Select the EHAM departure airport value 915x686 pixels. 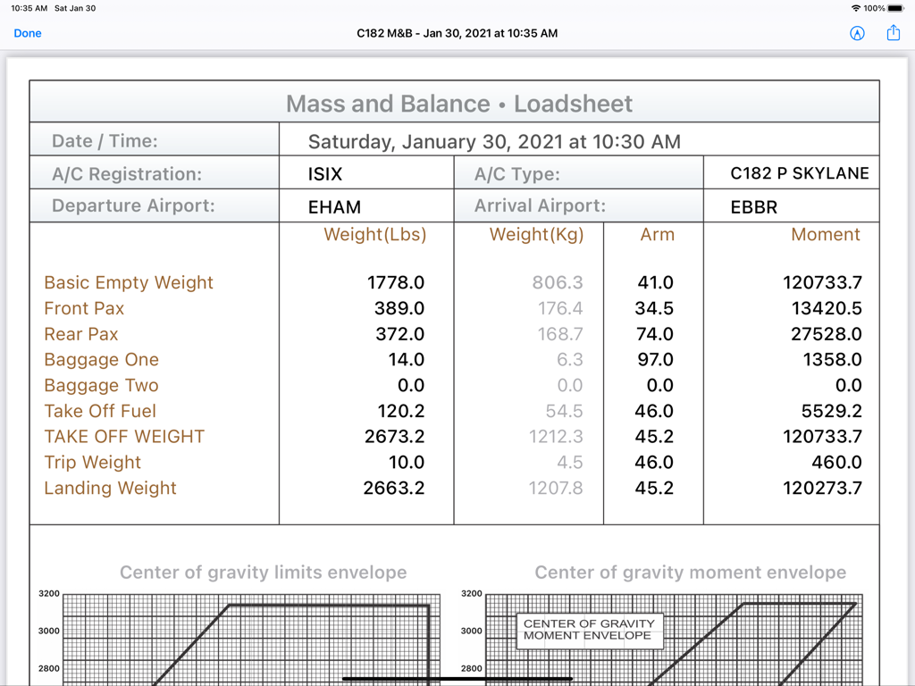[334, 207]
